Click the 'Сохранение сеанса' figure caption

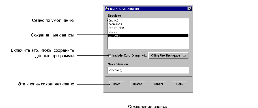click(x=148, y=106)
